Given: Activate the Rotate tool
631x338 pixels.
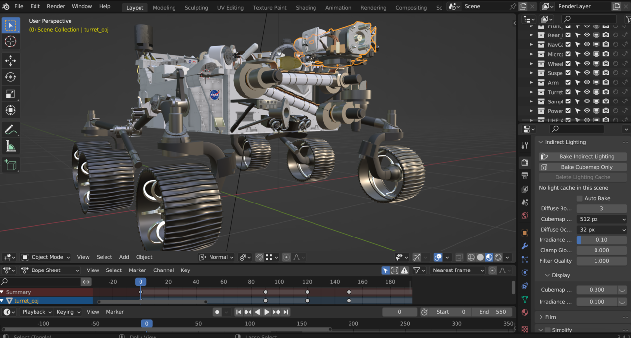Looking at the screenshot, I should point(10,77).
